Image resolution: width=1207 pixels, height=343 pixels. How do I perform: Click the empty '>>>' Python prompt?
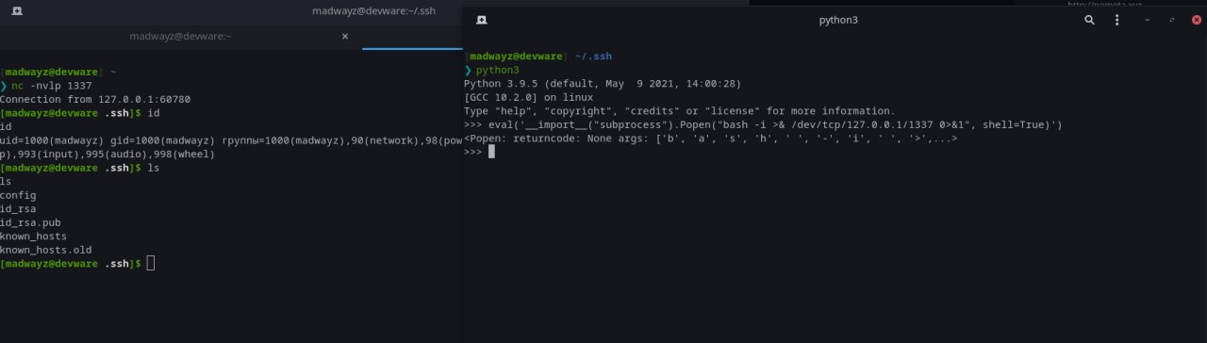pos(479,152)
